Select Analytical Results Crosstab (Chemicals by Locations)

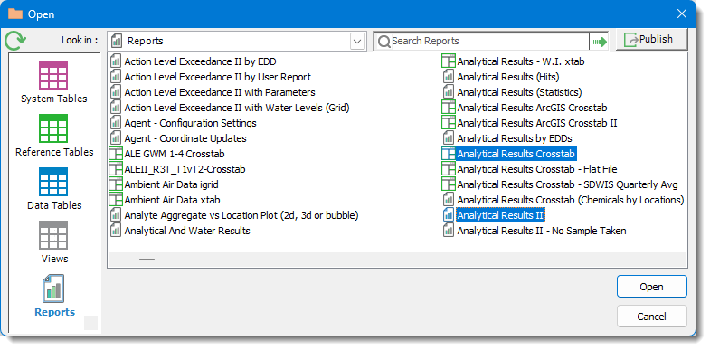pos(571,200)
